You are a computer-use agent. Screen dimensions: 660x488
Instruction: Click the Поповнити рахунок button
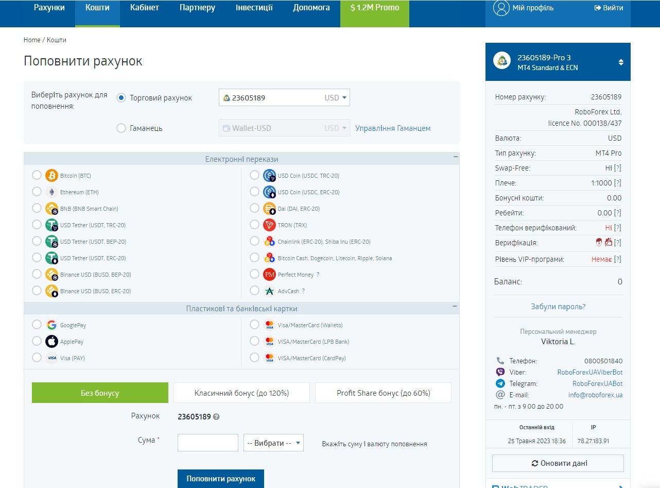click(x=221, y=479)
